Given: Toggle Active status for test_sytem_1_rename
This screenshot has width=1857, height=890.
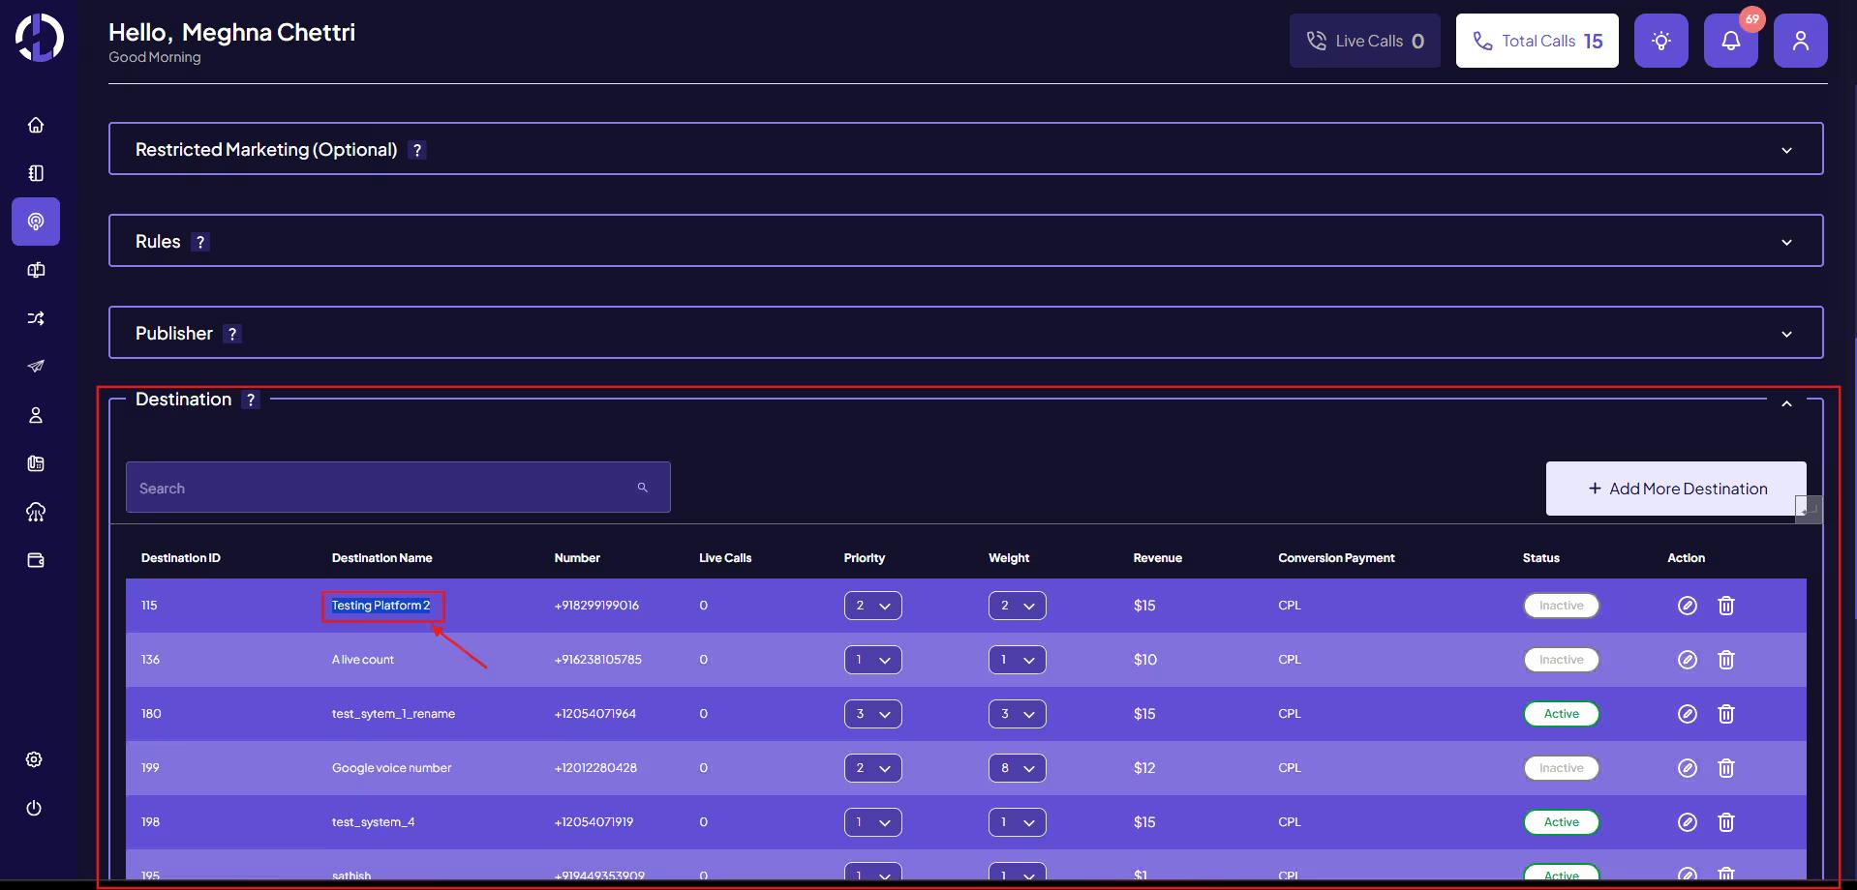Looking at the screenshot, I should coord(1561,714).
